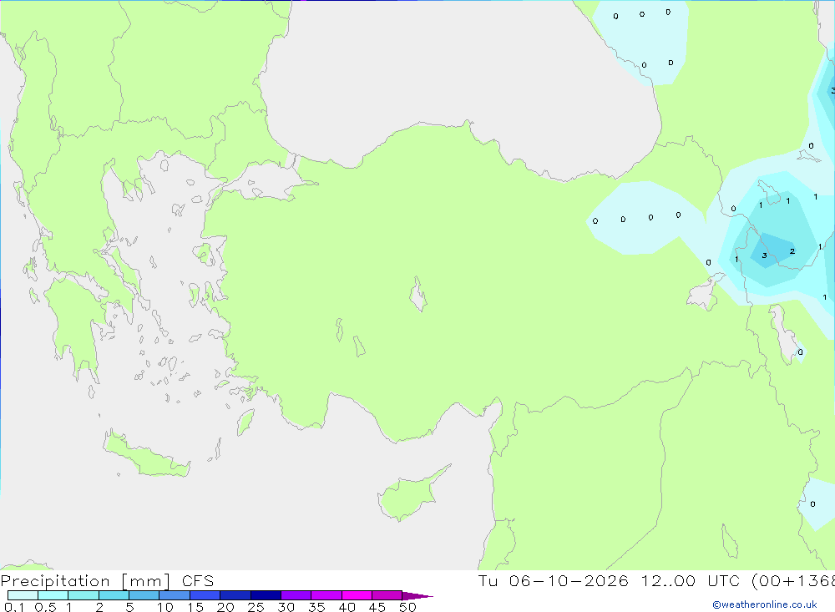Select the 45–50 mm legend color swatch
This screenshot has height=612, width=835.
click(x=387, y=595)
